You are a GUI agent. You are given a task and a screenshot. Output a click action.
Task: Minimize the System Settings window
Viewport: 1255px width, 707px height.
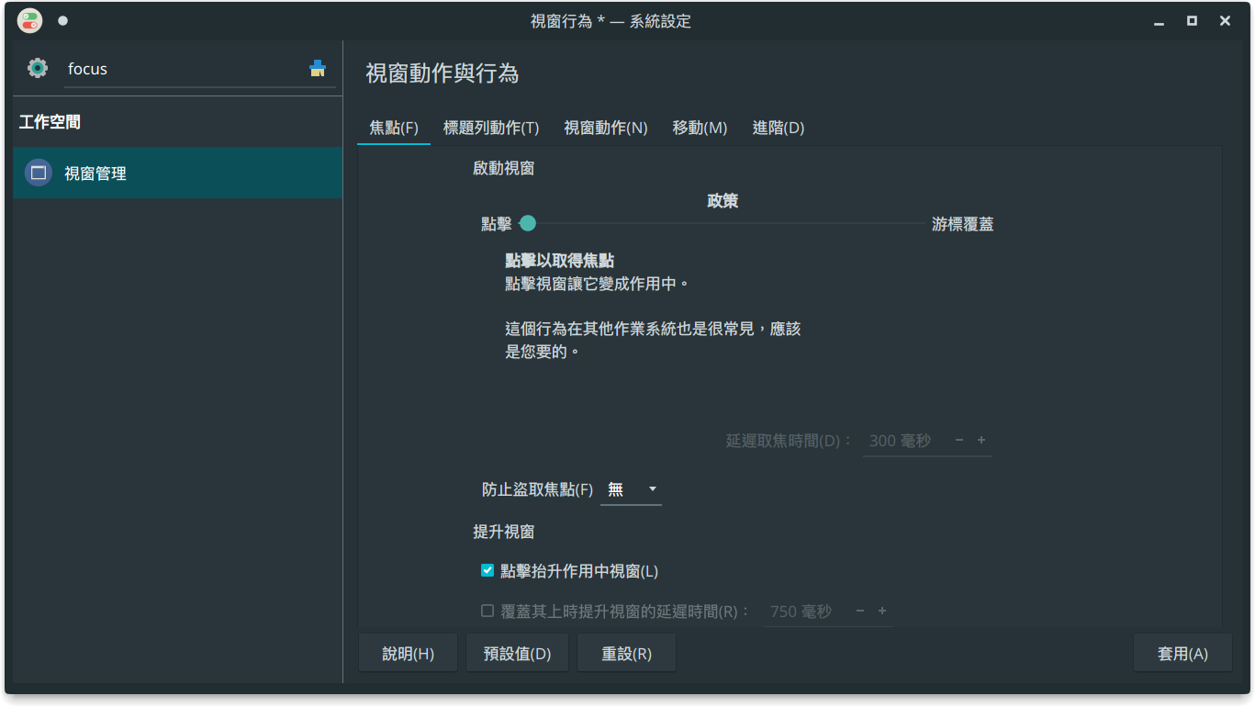coord(1160,21)
